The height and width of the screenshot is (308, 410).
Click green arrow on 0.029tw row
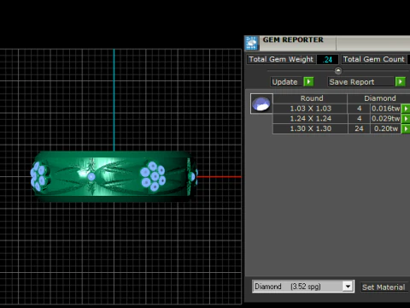tap(406, 119)
